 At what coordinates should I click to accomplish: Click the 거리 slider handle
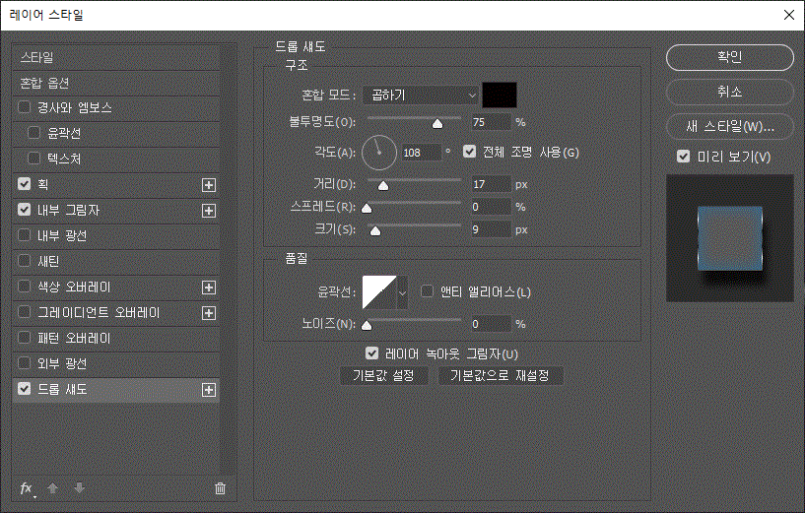click(383, 186)
